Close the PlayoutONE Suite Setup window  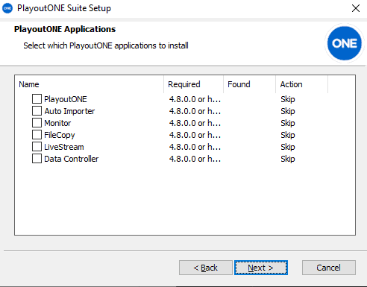(x=356, y=8)
